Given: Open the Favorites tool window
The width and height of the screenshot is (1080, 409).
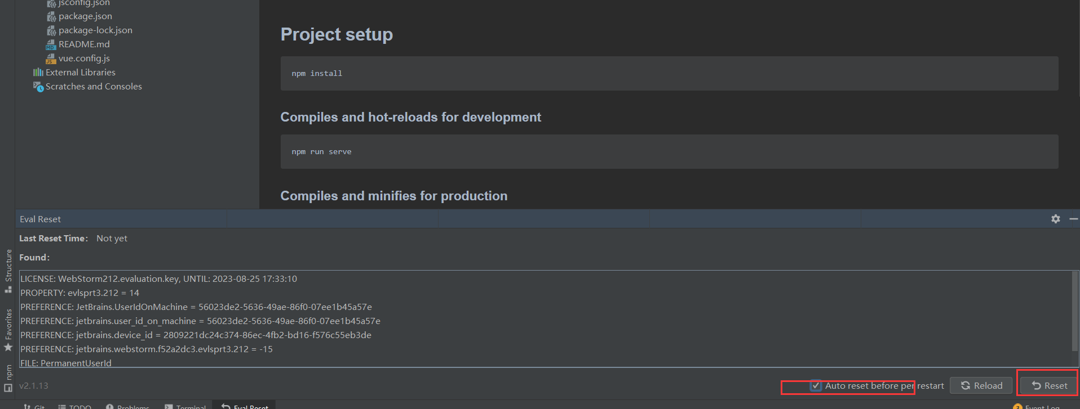Looking at the screenshot, I should pyautogui.click(x=8, y=330).
